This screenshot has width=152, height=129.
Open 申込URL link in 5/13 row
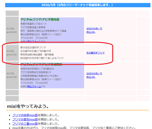pyautogui.click(x=91, y=32)
